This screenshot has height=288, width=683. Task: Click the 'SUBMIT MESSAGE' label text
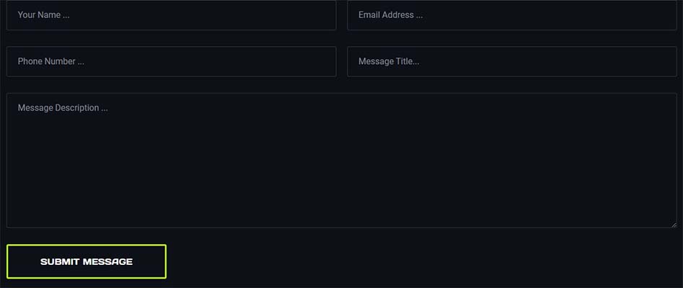(x=87, y=261)
